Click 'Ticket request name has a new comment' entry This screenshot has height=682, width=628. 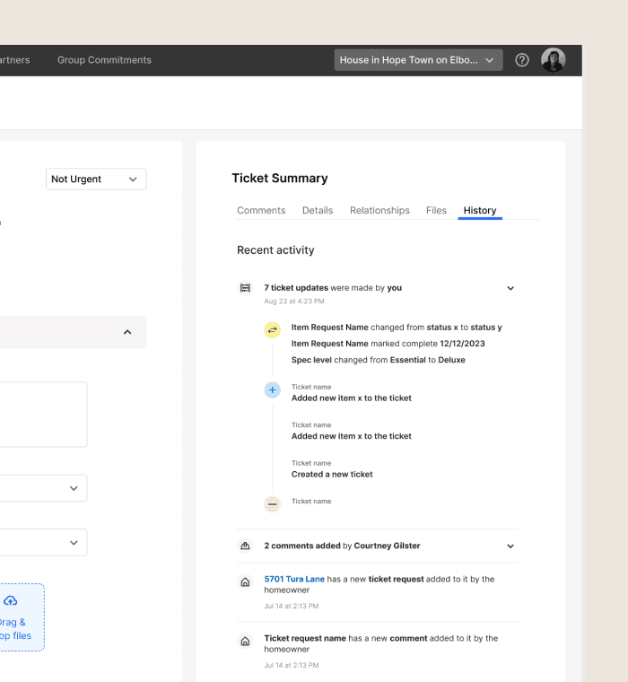tap(381, 643)
